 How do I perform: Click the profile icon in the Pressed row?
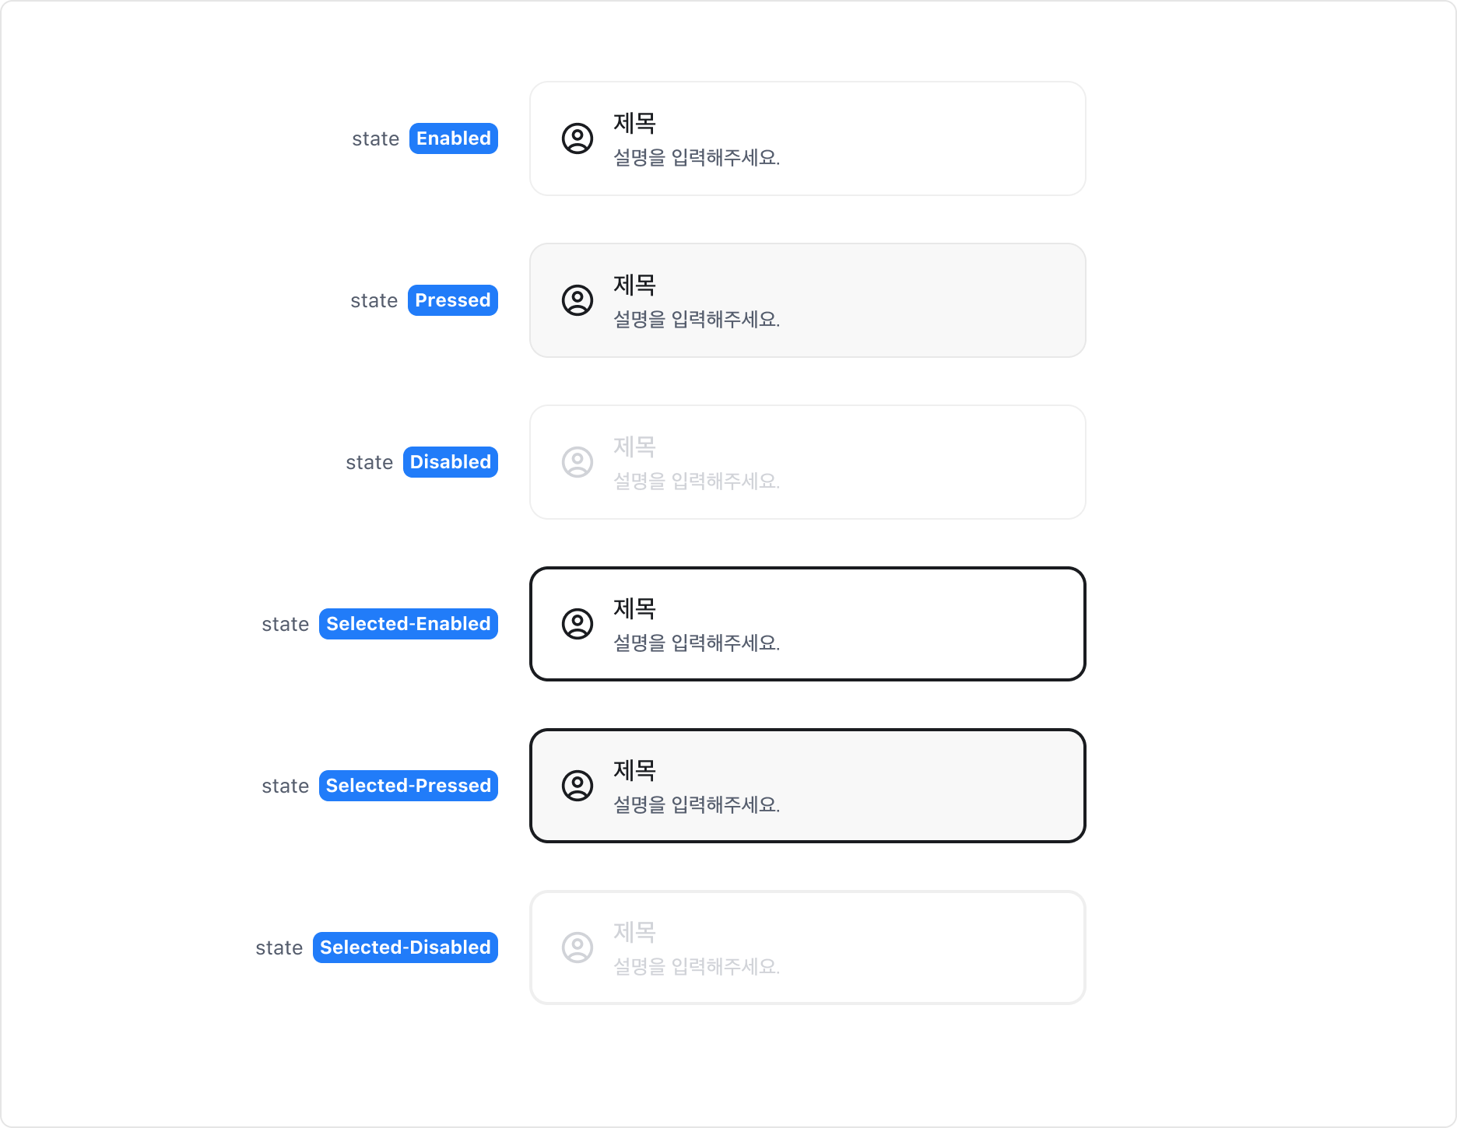577,300
